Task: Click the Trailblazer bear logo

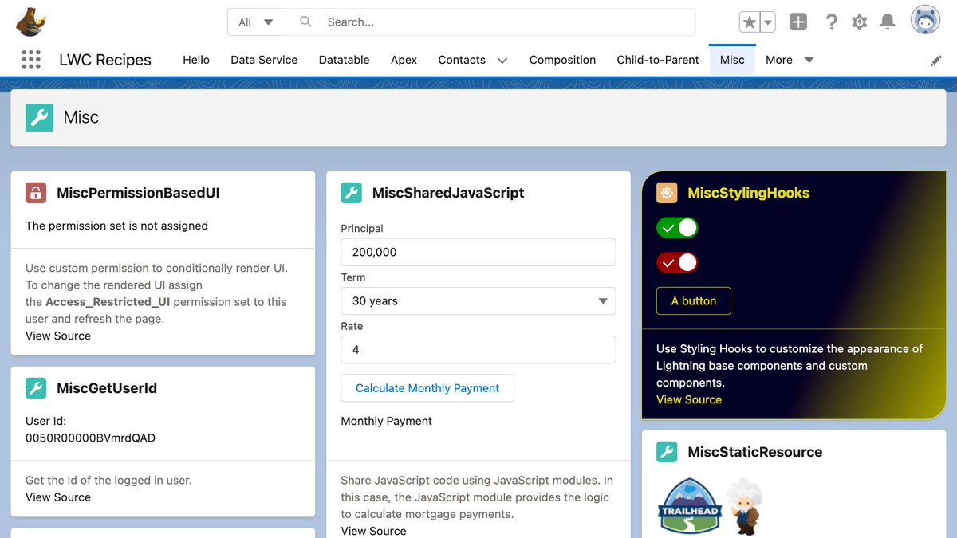Action: [x=31, y=22]
